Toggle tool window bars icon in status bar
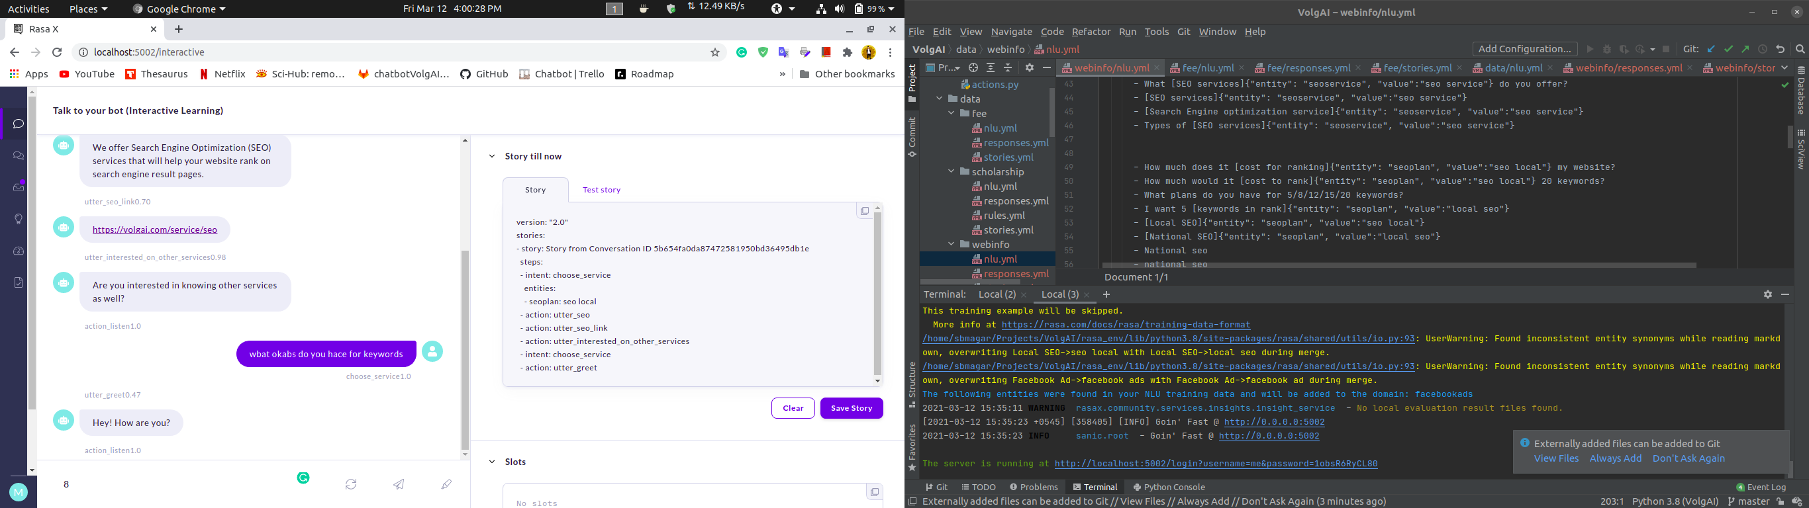1809x508 pixels. pos(912,501)
